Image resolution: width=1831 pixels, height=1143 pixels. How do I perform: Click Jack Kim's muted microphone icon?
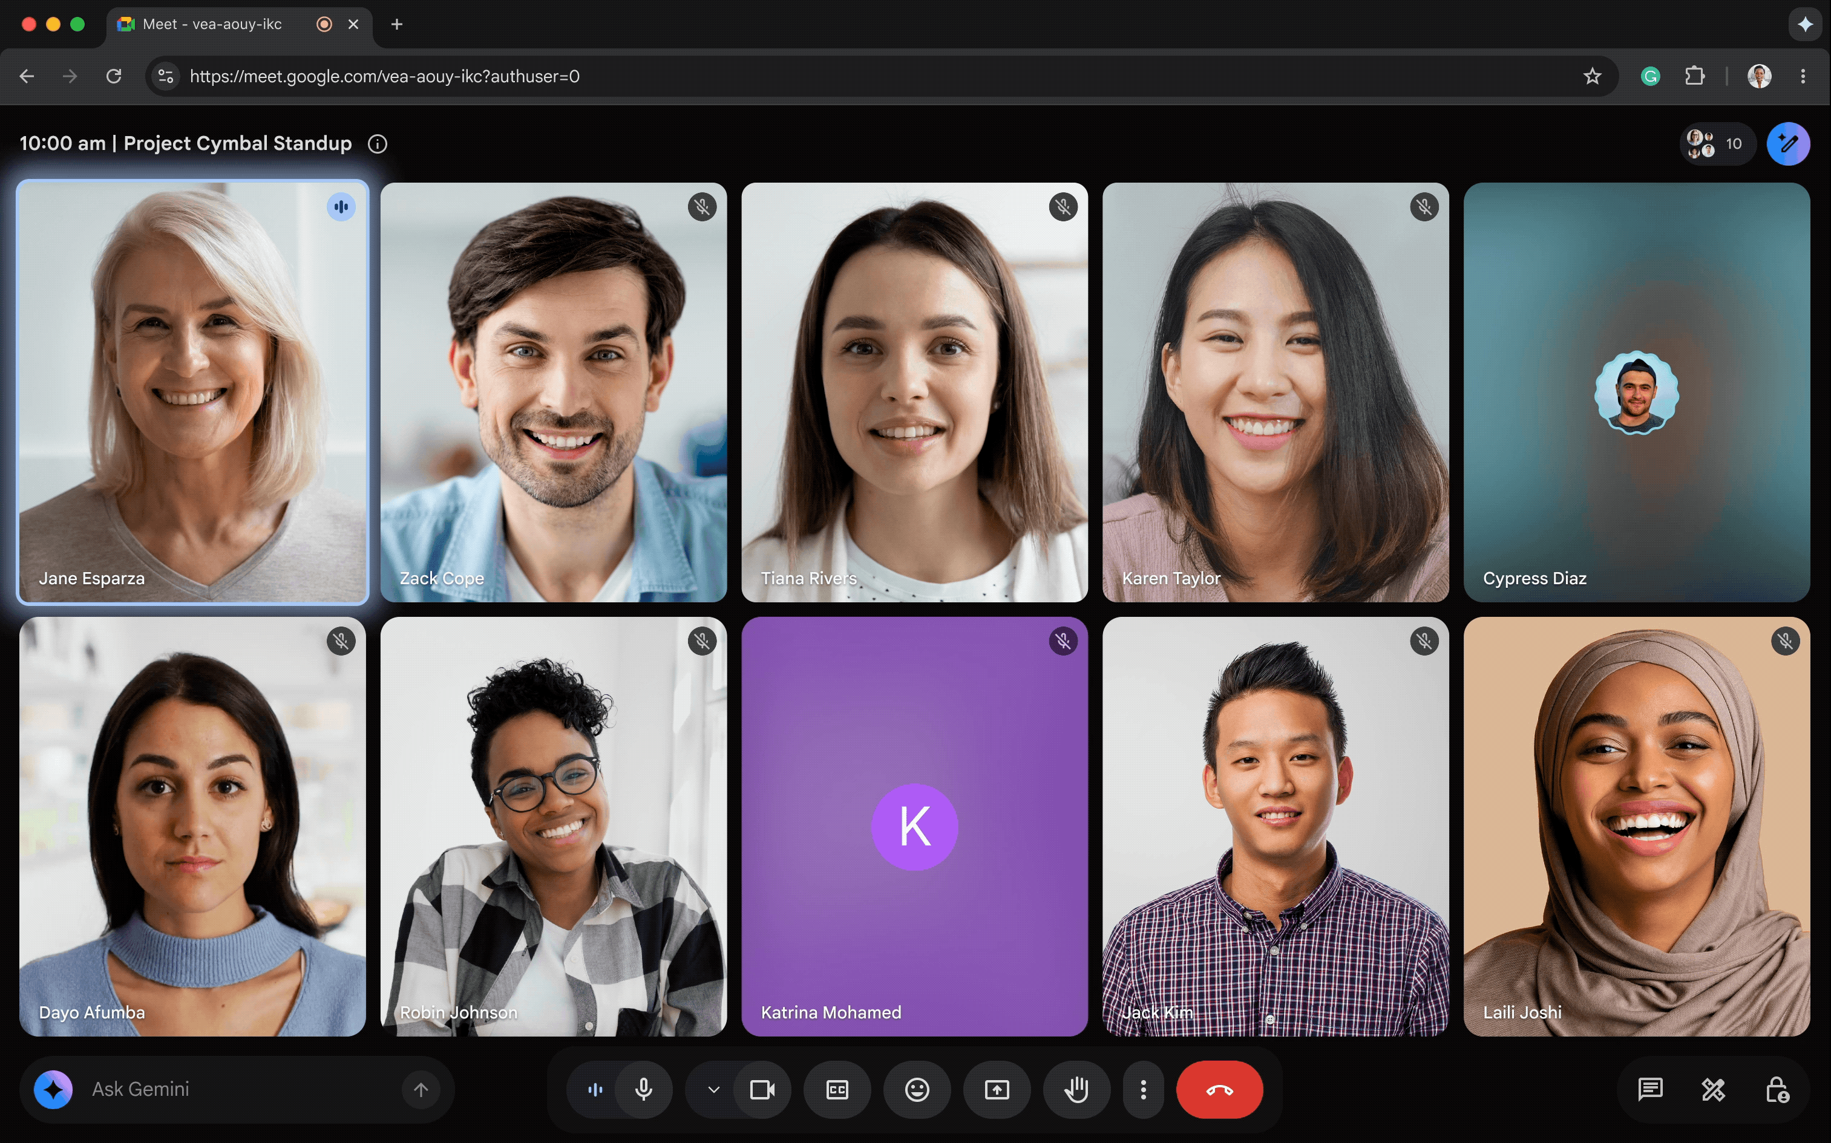[1425, 641]
